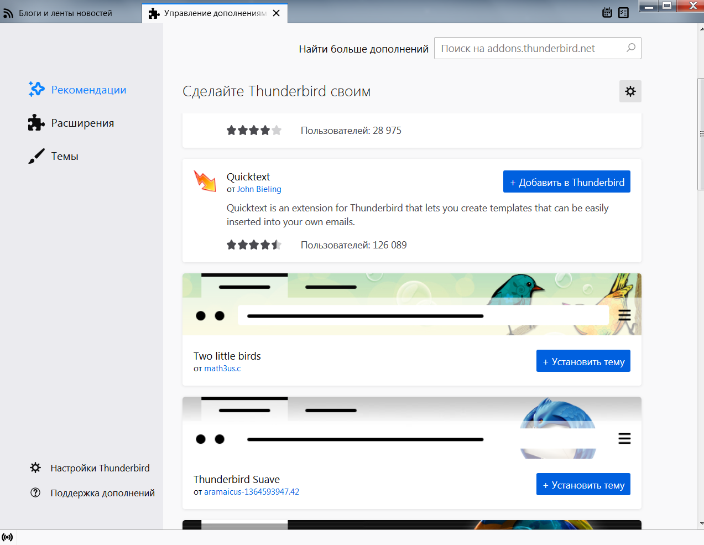Click the online status icon in the status bar
The height and width of the screenshot is (545, 704).
[x=8, y=537]
